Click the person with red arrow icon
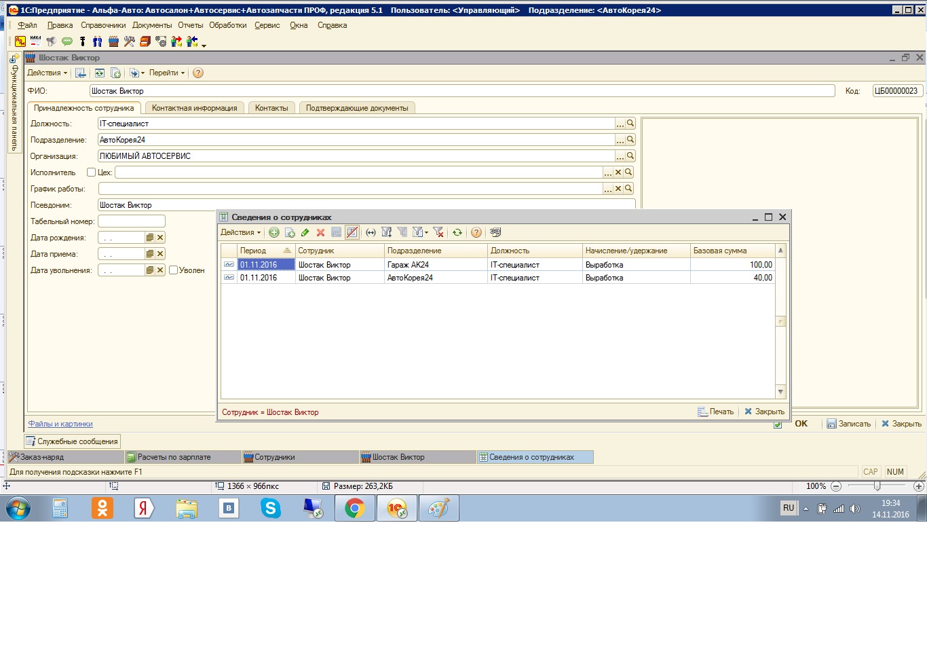 pyautogui.click(x=176, y=41)
